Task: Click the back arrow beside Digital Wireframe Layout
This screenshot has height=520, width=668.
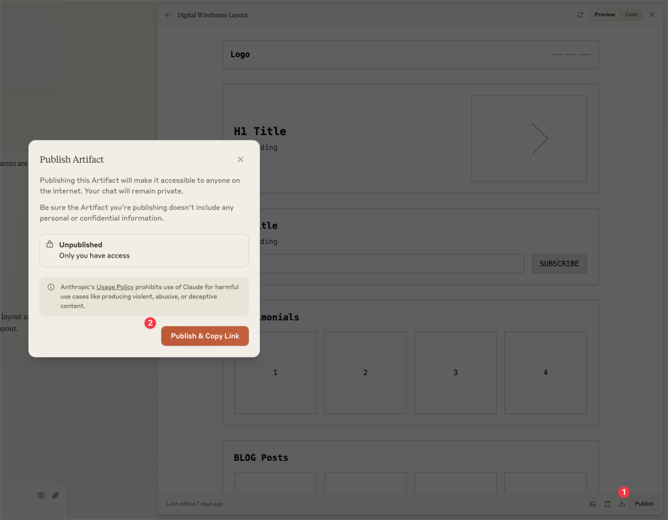Action: point(168,15)
